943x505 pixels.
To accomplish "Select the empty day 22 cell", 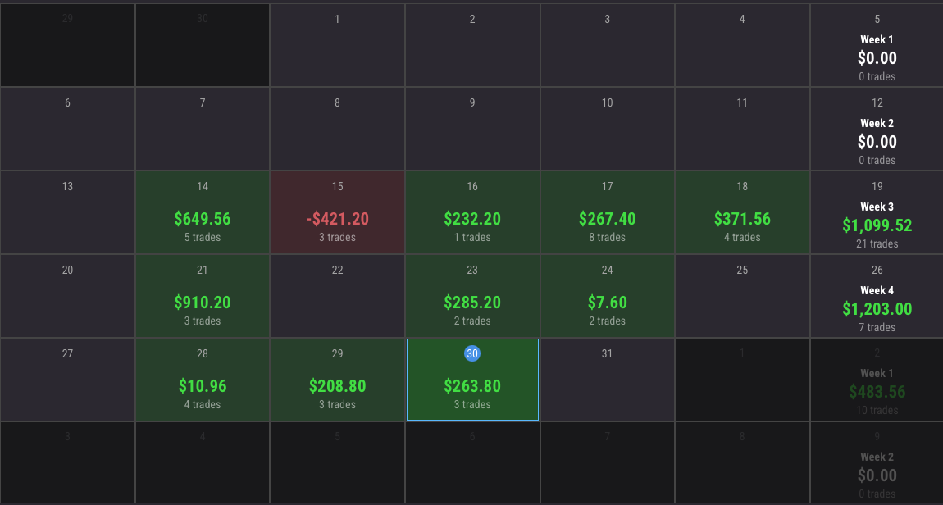I will click(337, 297).
